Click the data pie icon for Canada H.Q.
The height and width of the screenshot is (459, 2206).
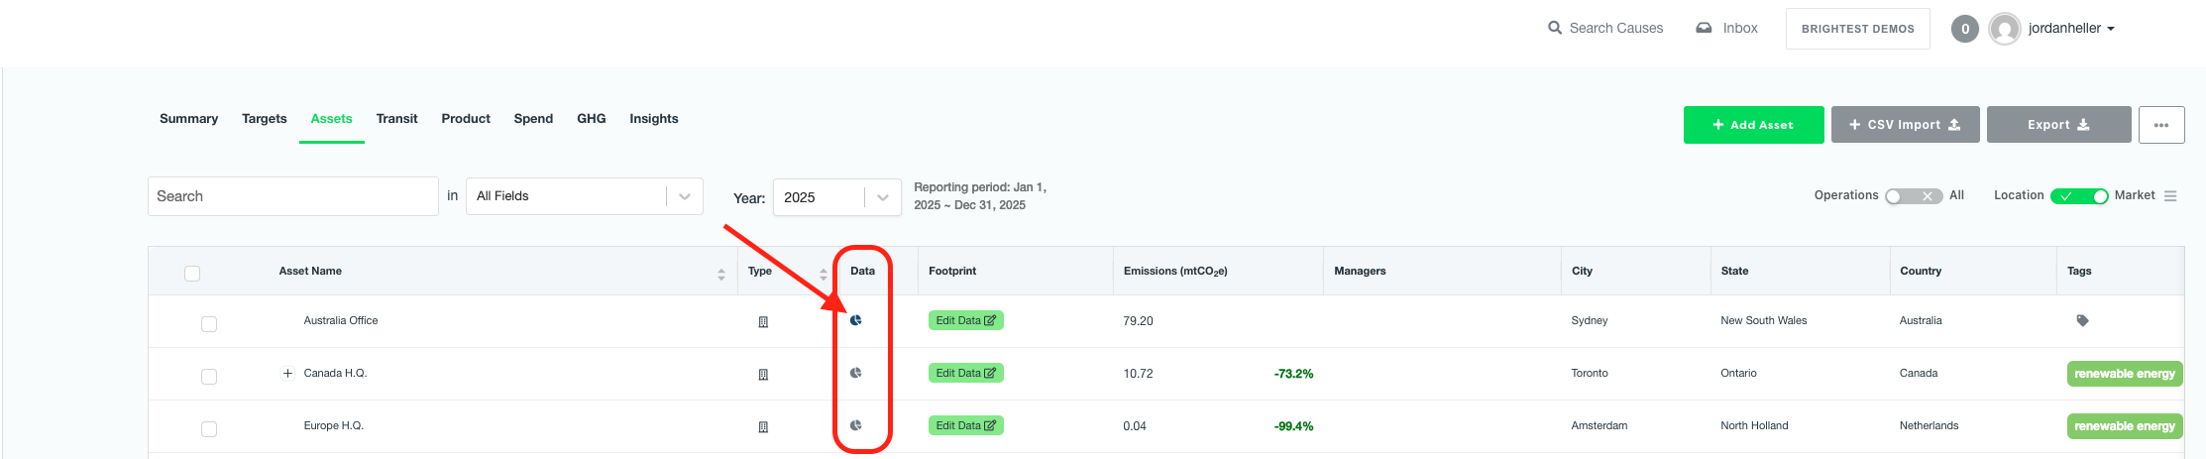coord(856,373)
